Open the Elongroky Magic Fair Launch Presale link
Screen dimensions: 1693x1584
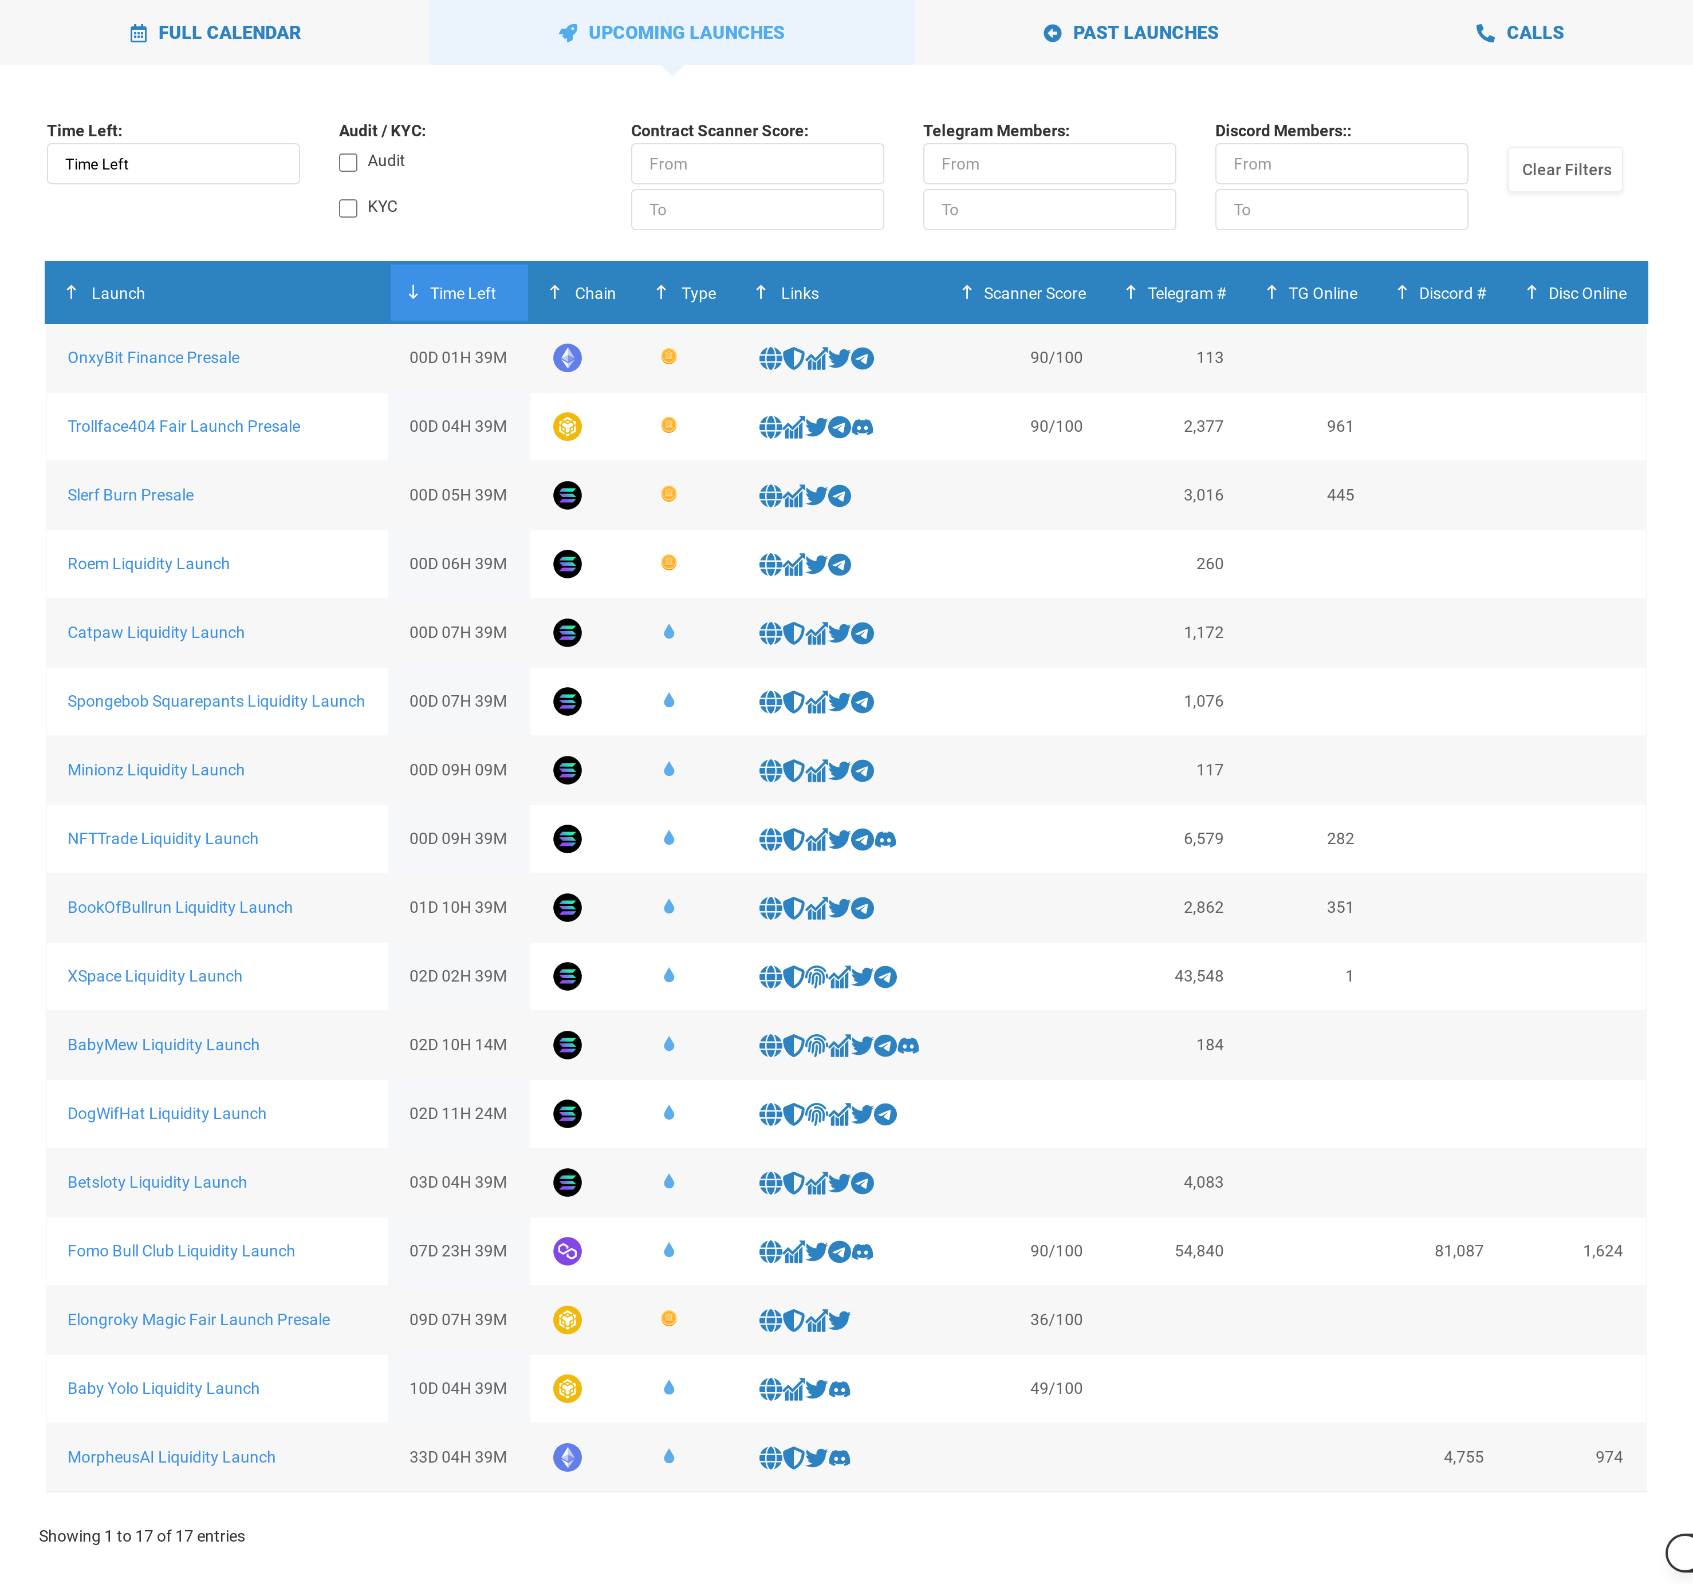(x=198, y=1320)
